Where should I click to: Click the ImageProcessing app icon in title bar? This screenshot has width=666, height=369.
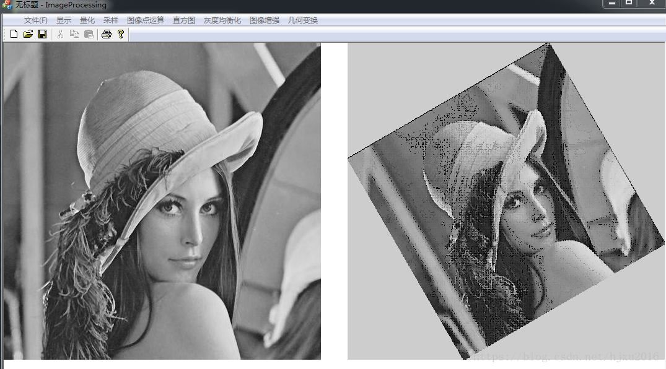click(7, 5)
